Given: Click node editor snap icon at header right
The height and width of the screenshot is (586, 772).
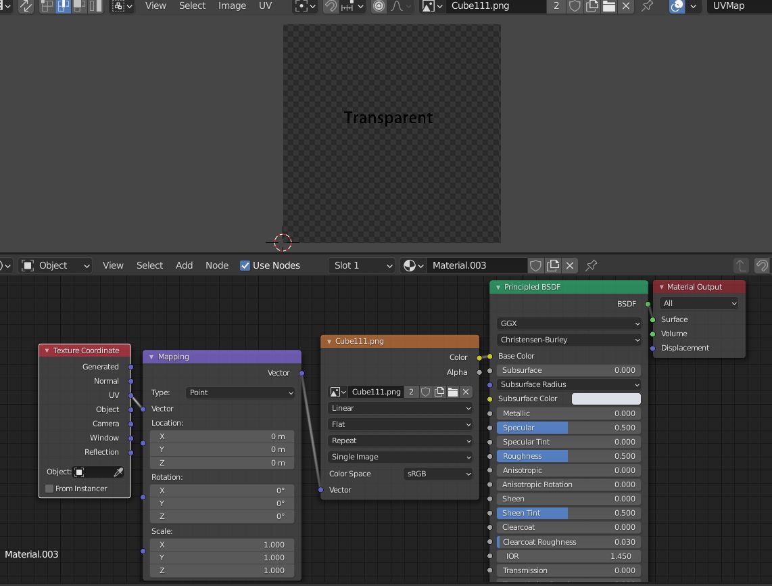Looking at the screenshot, I should click(x=762, y=265).
